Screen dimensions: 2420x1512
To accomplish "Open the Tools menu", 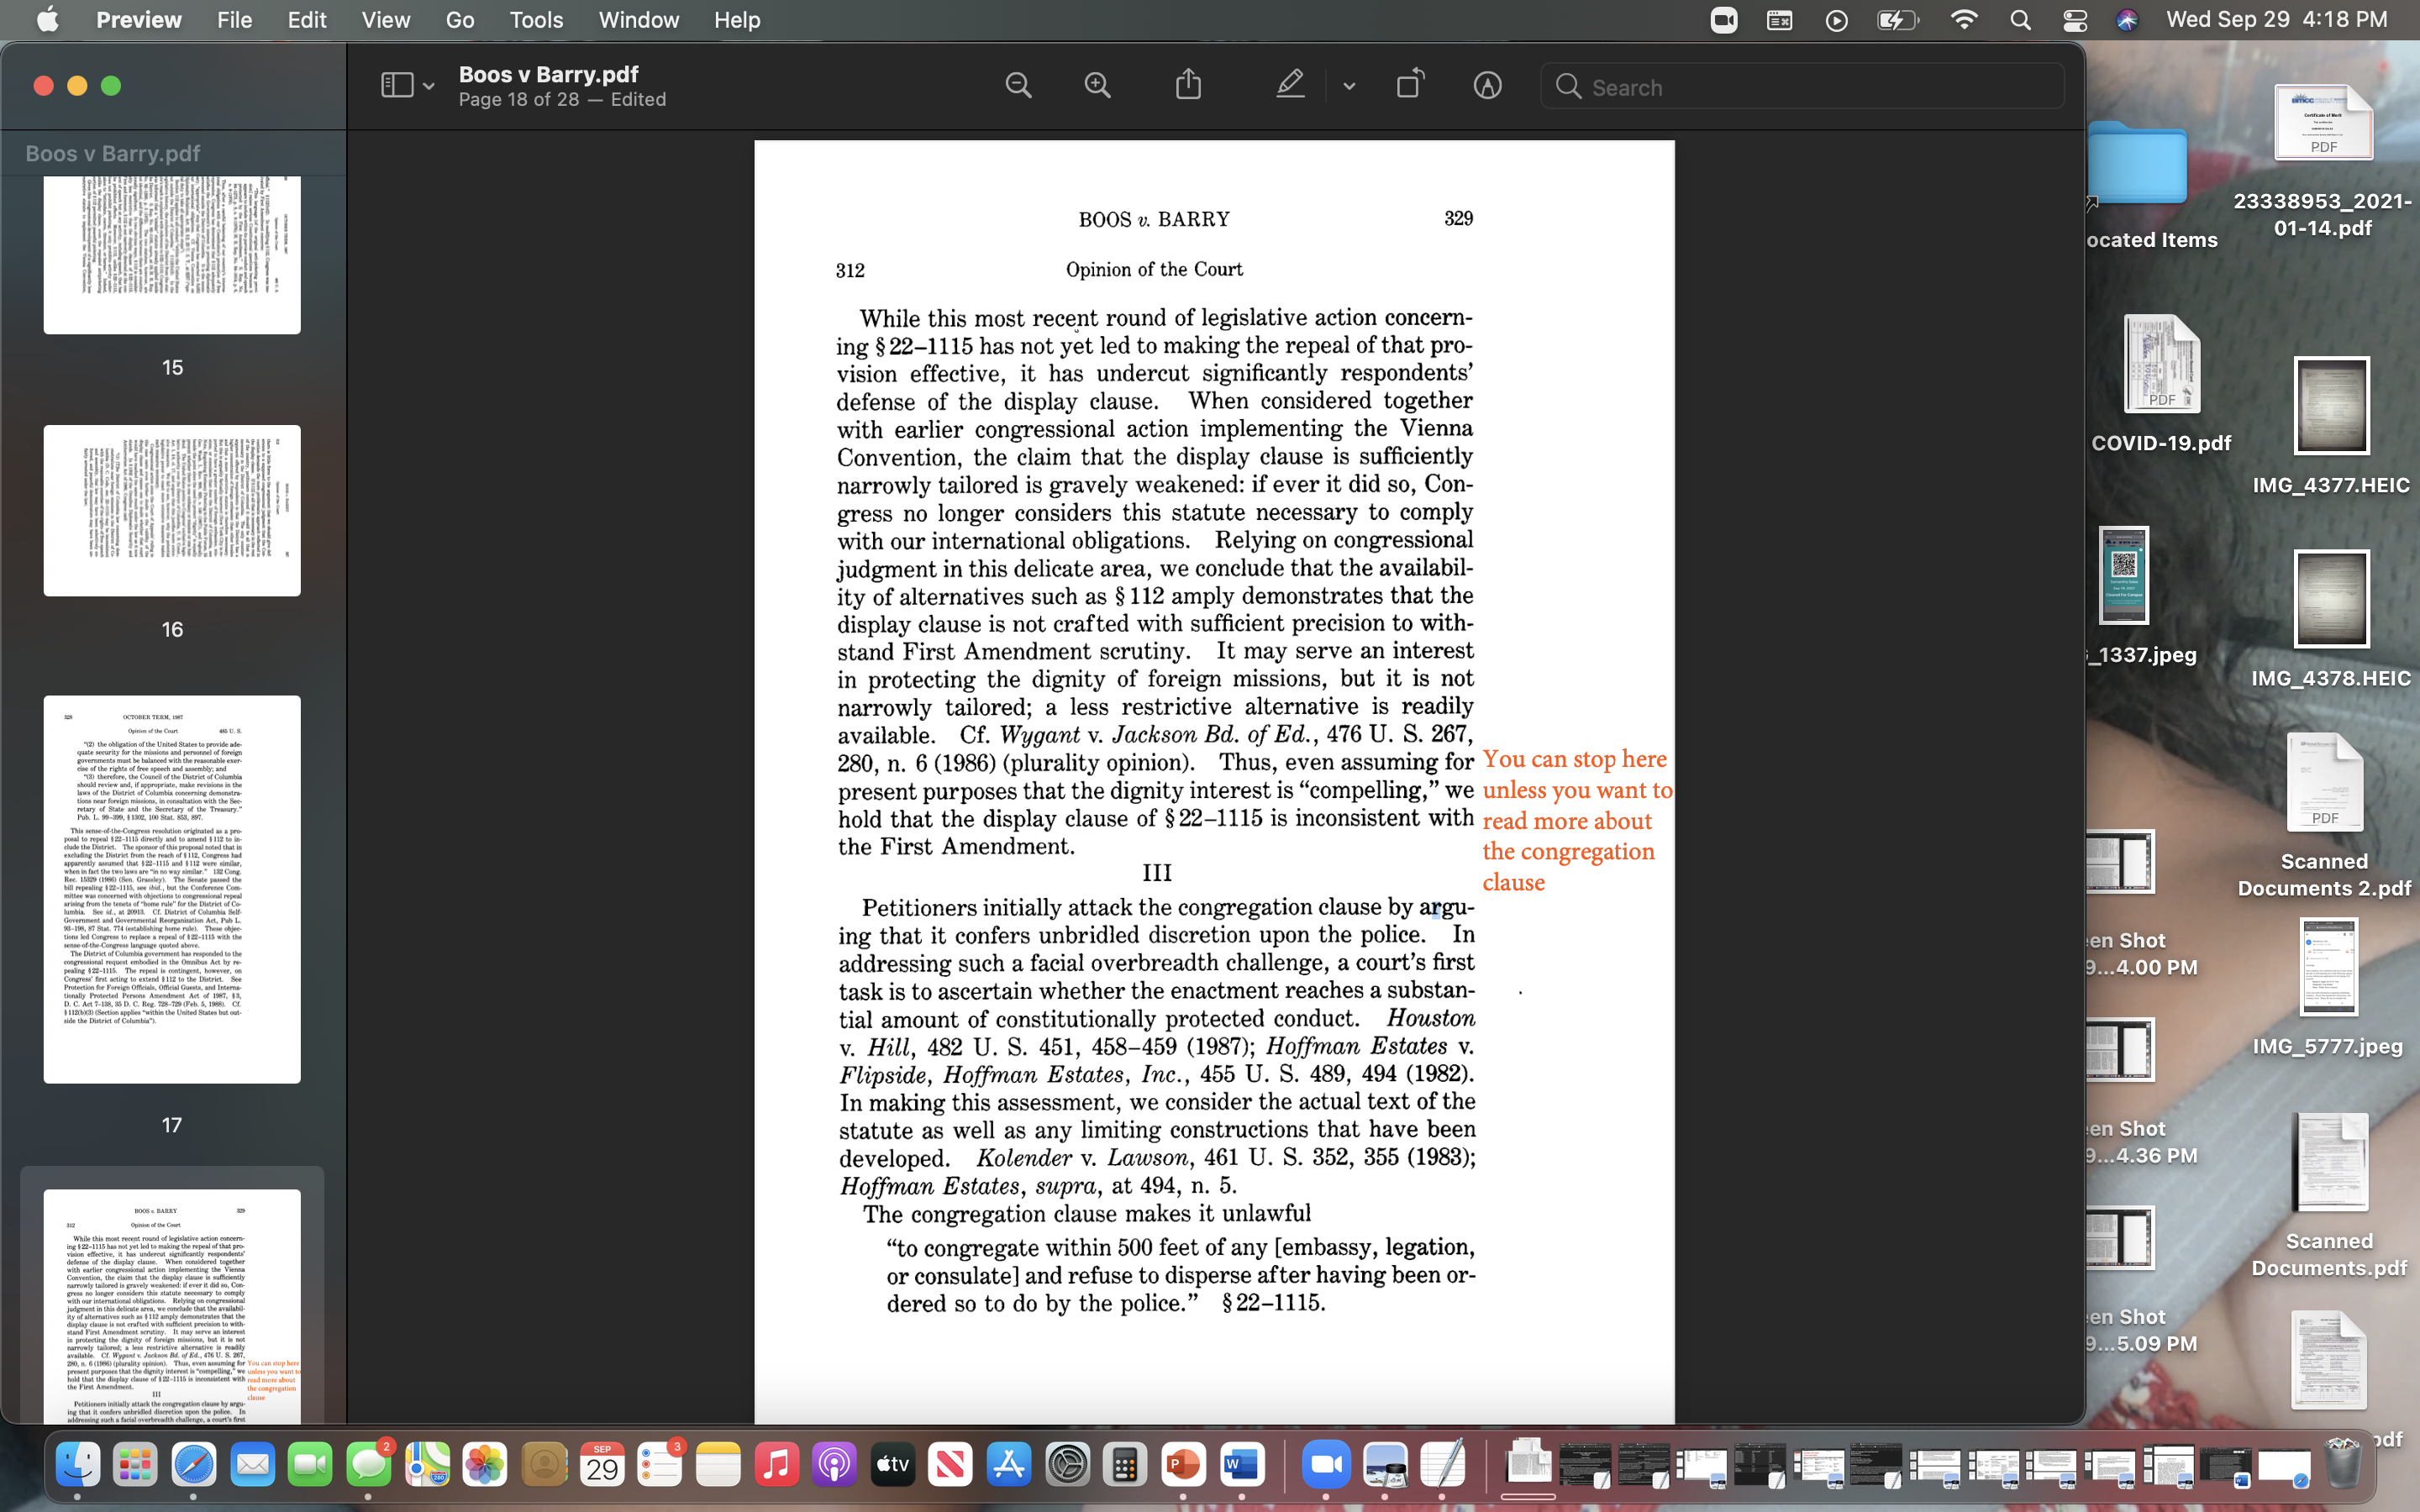I will tap(536, 20).
